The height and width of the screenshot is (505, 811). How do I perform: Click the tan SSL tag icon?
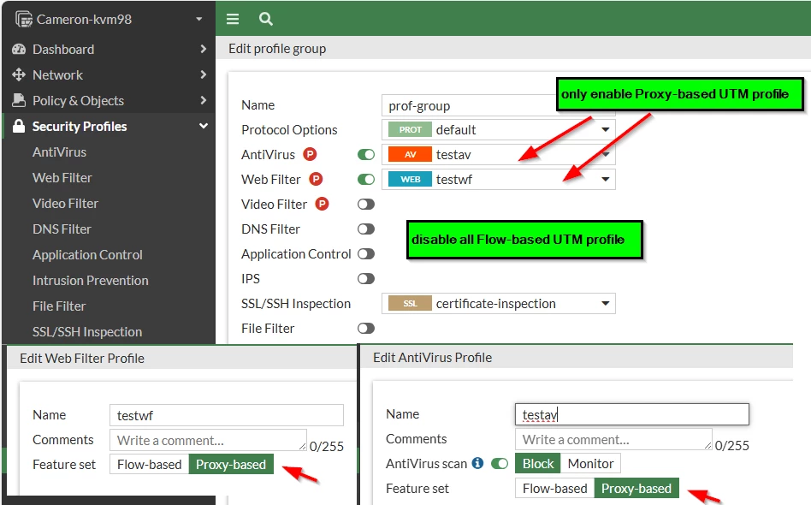pyautogui.click(x=410, y=303)
